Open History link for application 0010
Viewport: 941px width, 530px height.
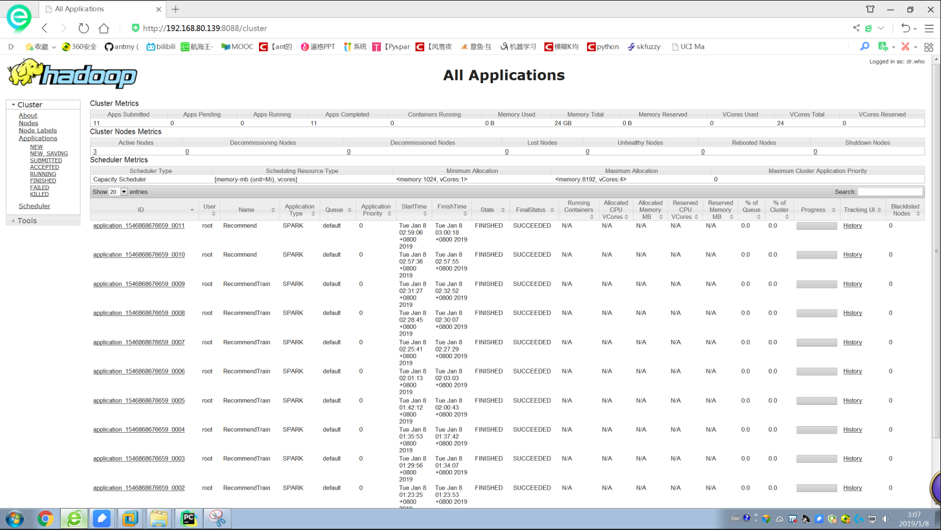point(852,255)
